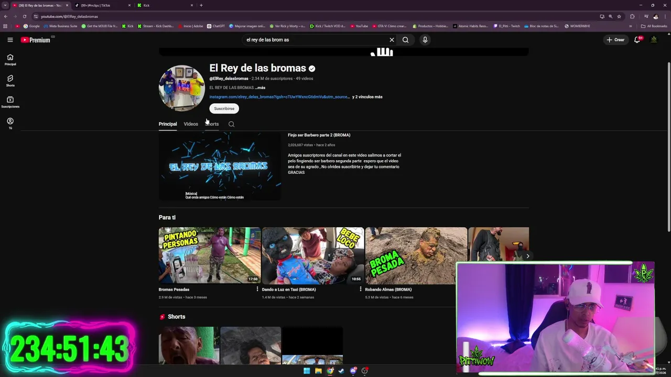Open a new browser tab

201,5
